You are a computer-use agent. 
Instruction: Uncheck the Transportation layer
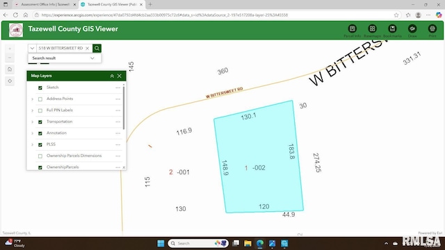click(40, 122)
